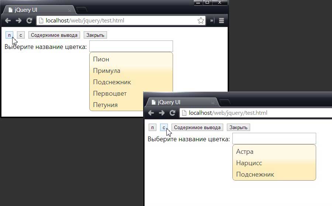This screenshot has height=206, width=332.
Task: Click the page icon in the lower address bar
Action: click(x=184, y=113)
